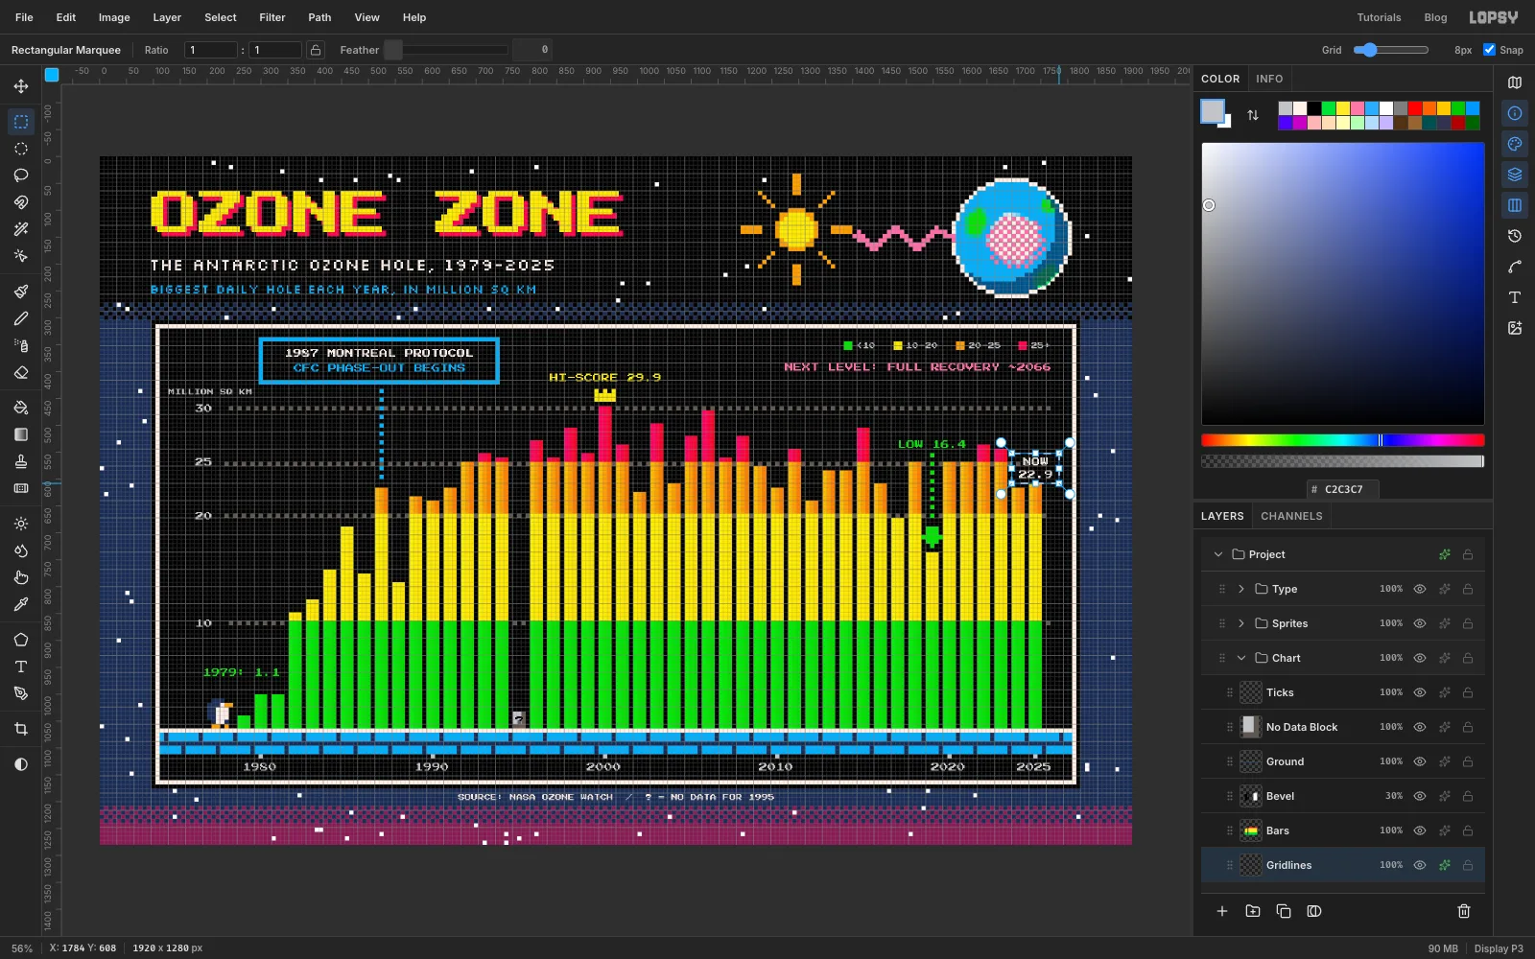This screenshot has width=1535, height=959.
Task: Select the Eraser tool
Action: pyautogui.click(x=21, y=372)
